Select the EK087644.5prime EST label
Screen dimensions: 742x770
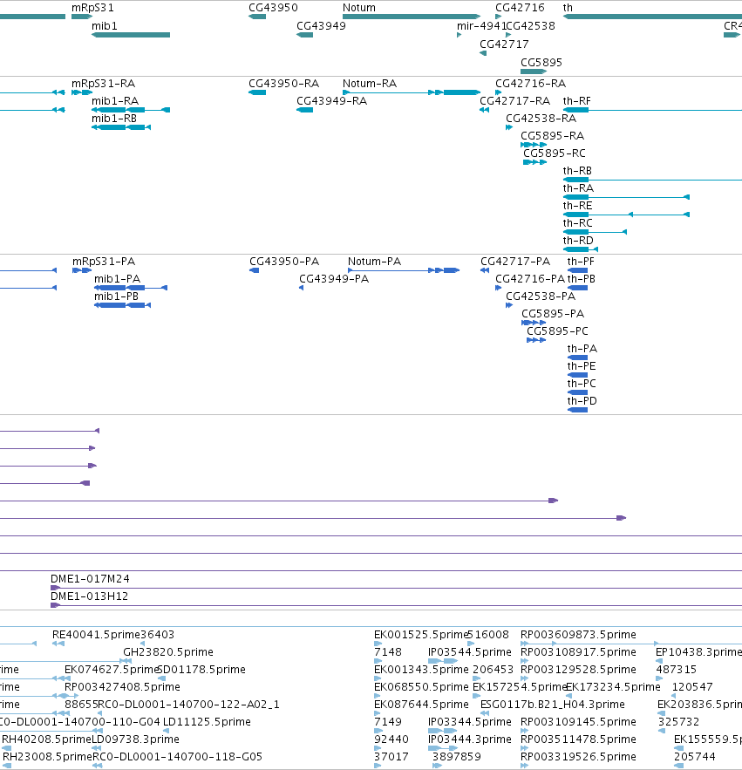point(421,705)
